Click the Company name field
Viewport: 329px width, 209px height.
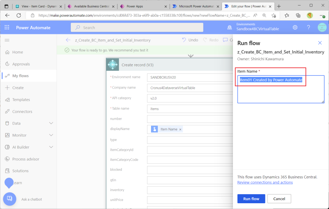(190, 88)
